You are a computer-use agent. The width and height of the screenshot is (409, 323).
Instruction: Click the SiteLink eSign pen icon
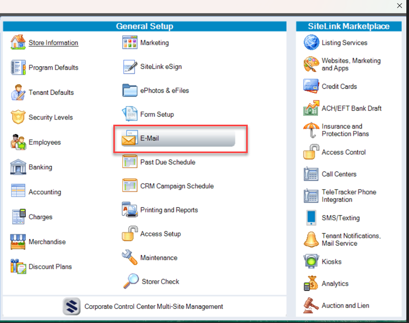[x=130, y=67]
